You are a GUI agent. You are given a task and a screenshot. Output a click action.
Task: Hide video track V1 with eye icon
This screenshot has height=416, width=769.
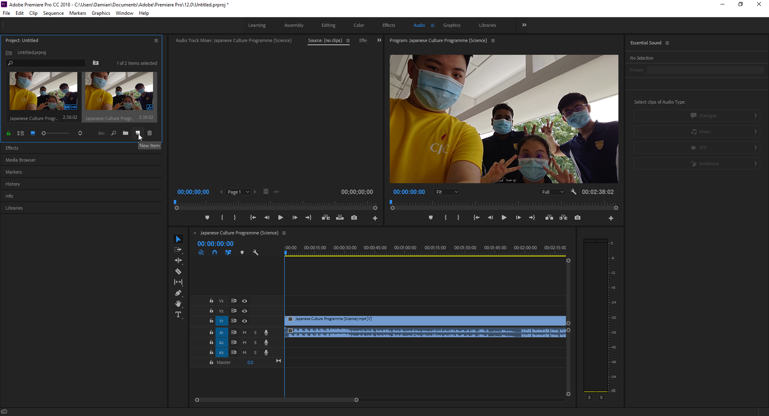(244, 321)
